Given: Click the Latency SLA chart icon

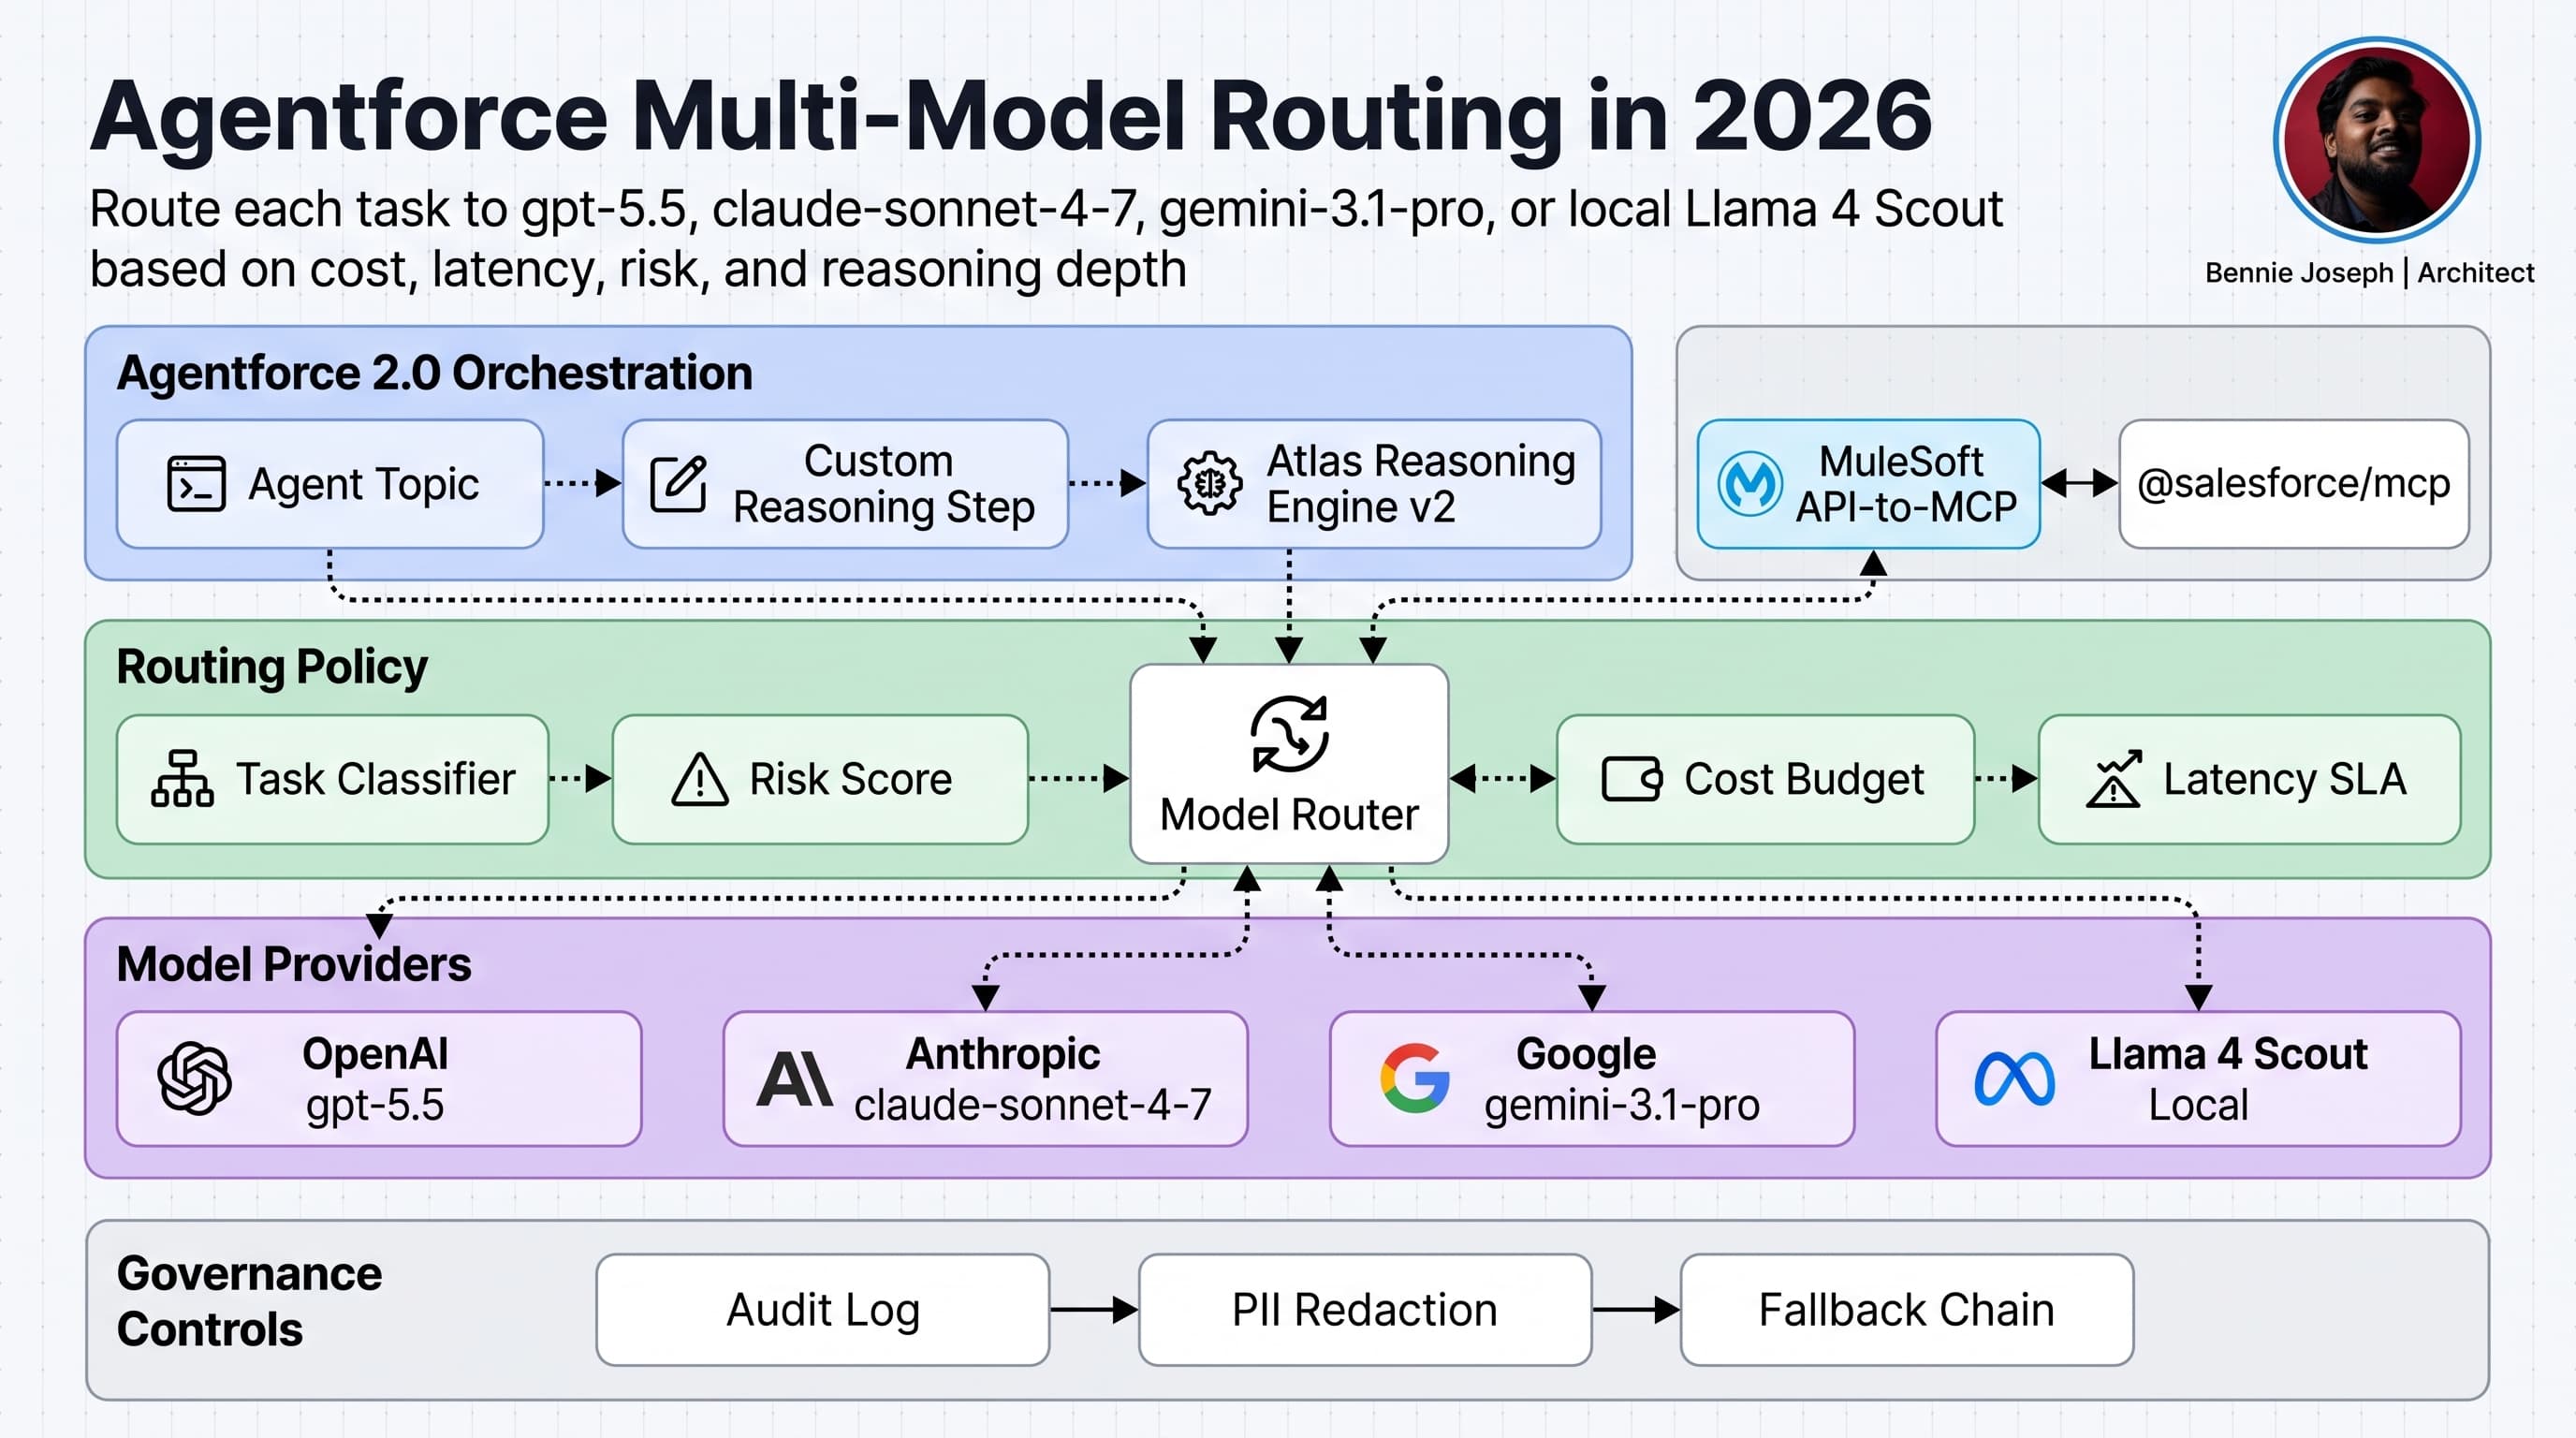Looking at the screenshot, I should click(x=2113, y=779).
